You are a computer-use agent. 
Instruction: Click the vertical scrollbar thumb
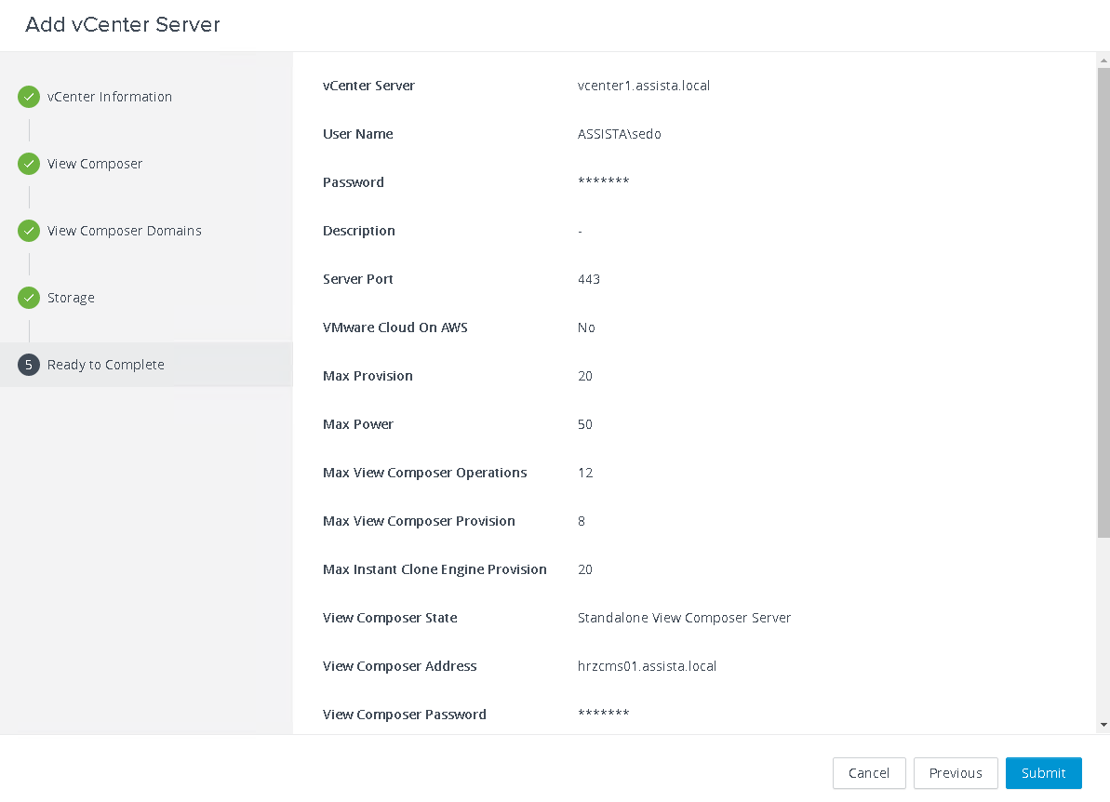click(x=1103, y=302)
